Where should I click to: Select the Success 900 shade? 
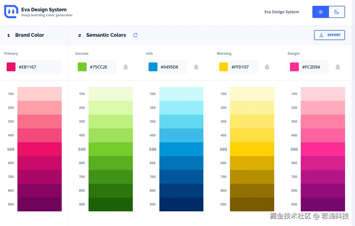(111, 204)
